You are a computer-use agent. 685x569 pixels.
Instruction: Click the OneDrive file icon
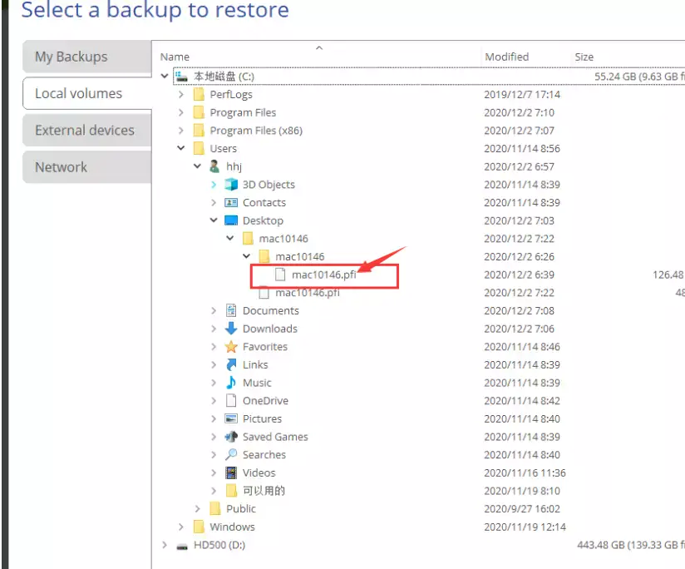point(231,400)
